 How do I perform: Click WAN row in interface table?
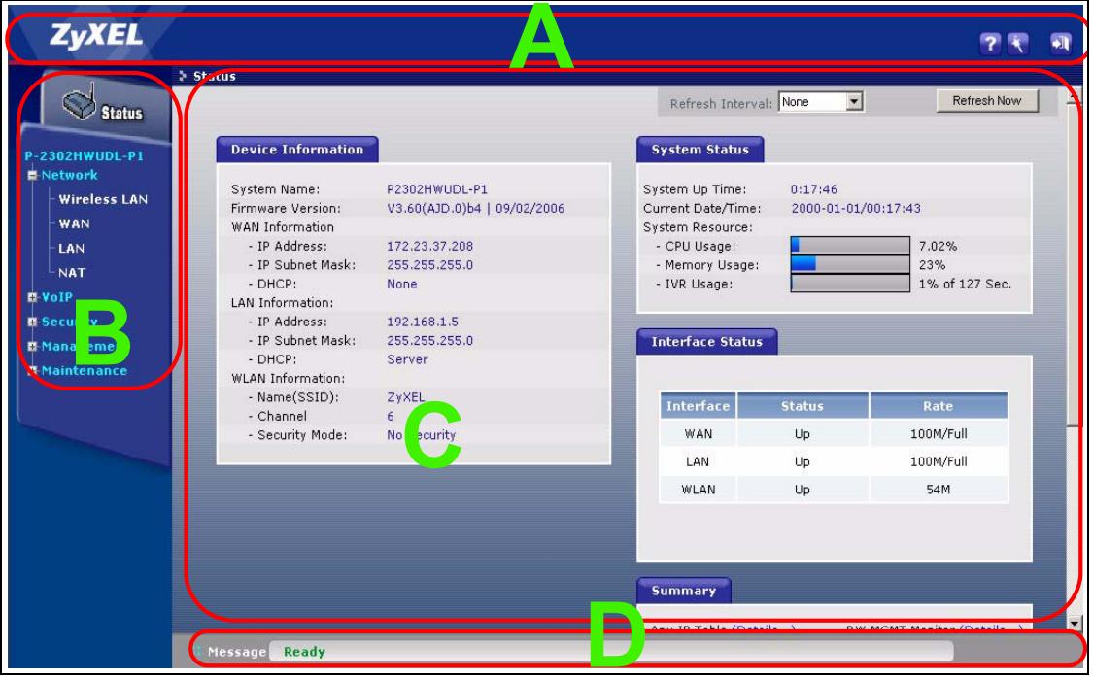(x=834, y=434)
